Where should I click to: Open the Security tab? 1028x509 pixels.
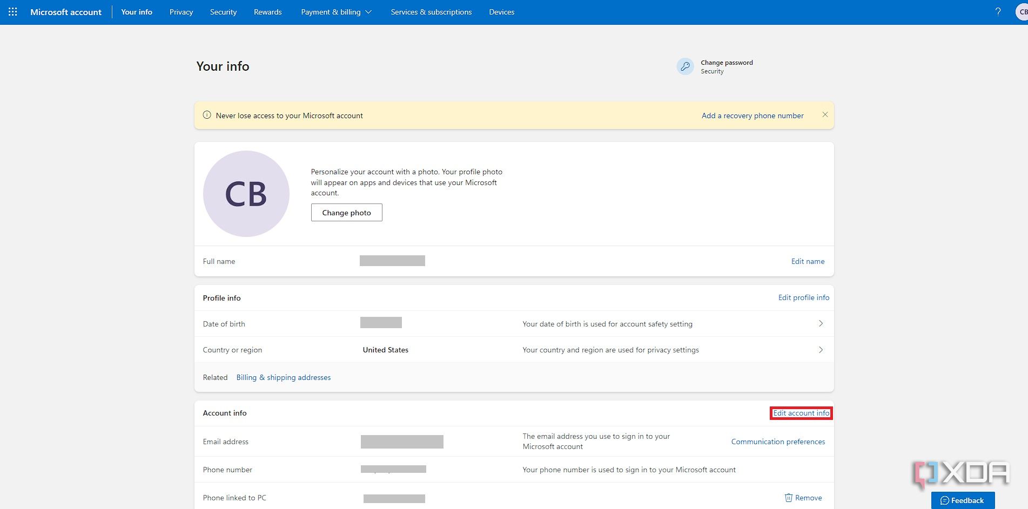coord(223,11)
